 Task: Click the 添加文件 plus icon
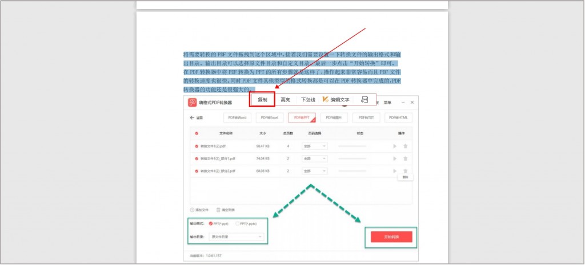[192, 210]
